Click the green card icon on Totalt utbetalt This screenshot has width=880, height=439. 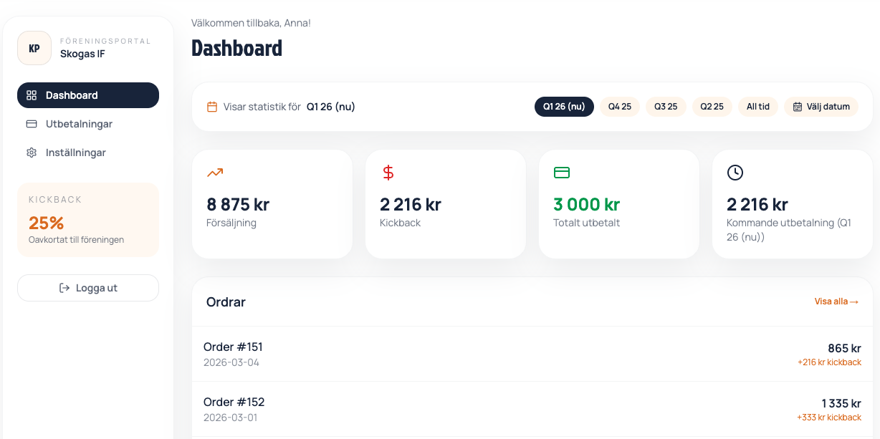pyautogui.click(x=562, y=172)
